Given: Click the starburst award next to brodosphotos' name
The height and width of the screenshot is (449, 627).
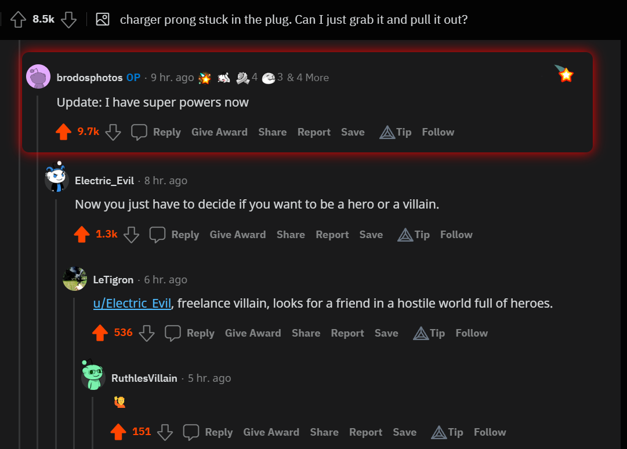Looking at the screenshot, I should (204, 77).
